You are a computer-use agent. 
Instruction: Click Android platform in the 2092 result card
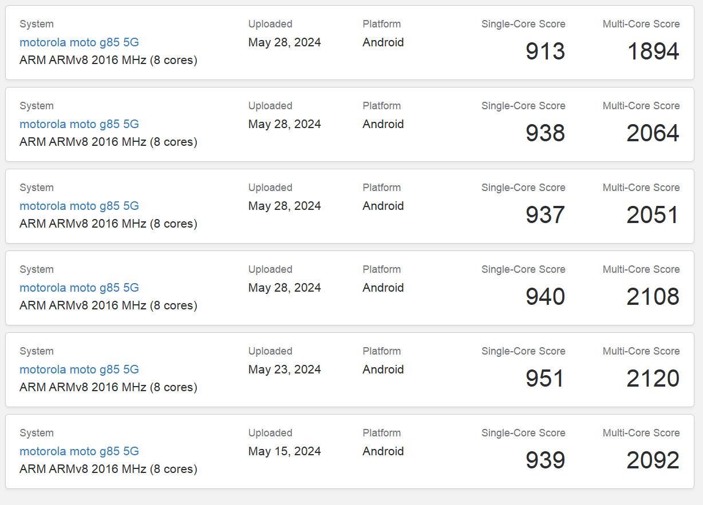pos(383,451)
